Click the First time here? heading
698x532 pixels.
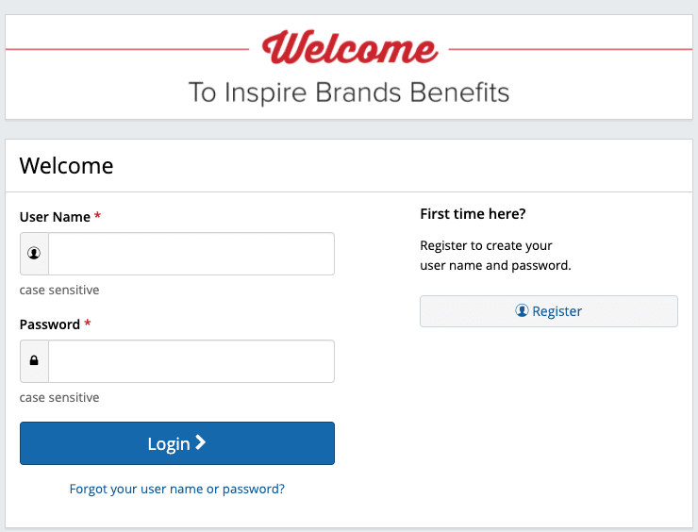[473, 214]
